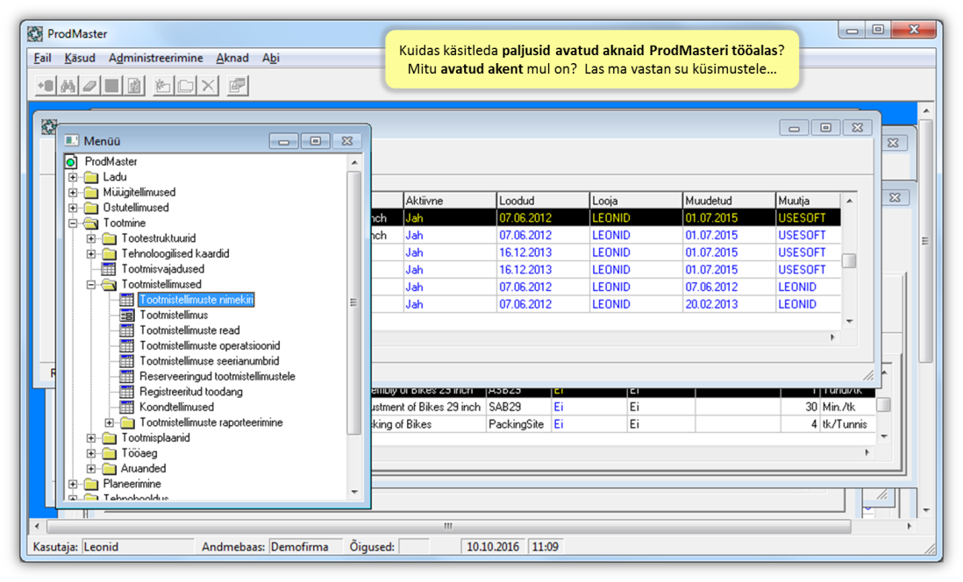This screenshot has width=963, height=582.
Task: Open the Administreerimine menu
Action: point(155,58)
